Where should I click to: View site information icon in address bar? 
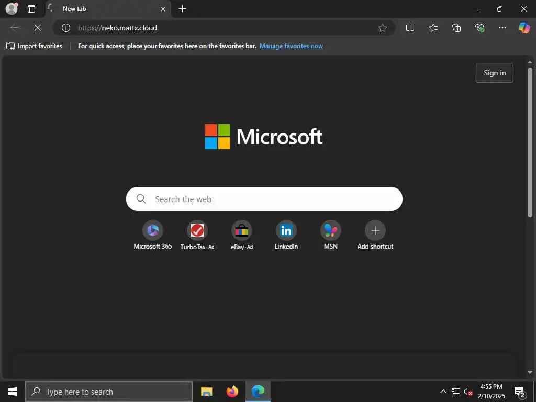click(65, 28)
